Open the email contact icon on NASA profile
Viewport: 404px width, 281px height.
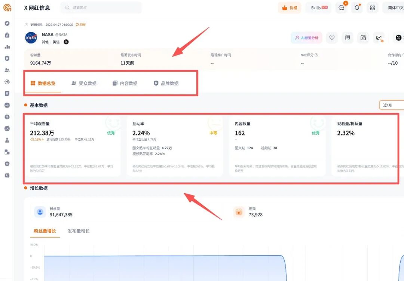pos(379,37)
